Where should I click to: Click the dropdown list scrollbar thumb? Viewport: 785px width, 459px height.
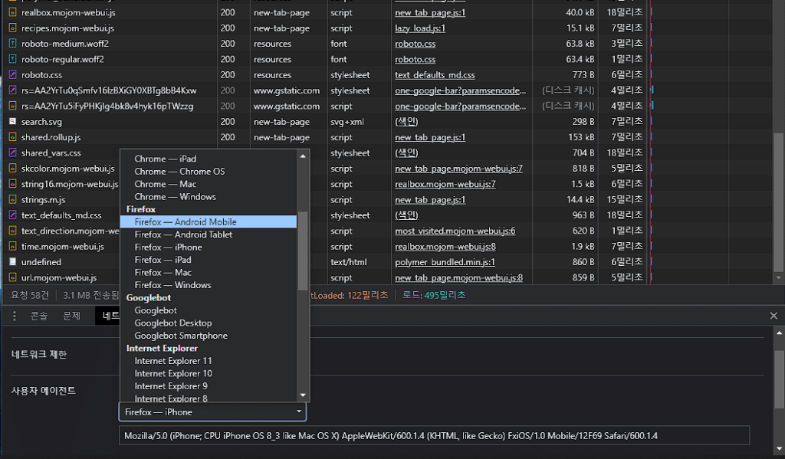coord(303,251)
